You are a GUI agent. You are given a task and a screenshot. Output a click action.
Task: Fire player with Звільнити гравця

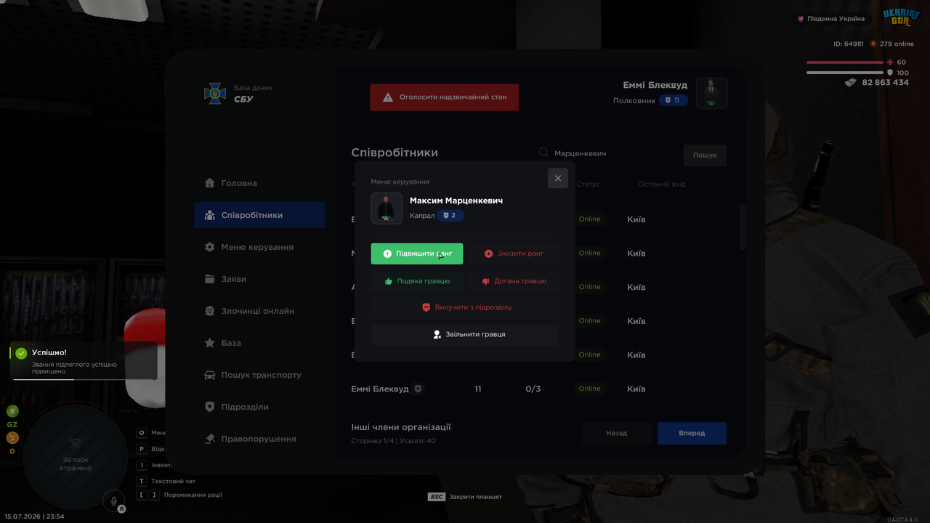(x=465, y=334)
